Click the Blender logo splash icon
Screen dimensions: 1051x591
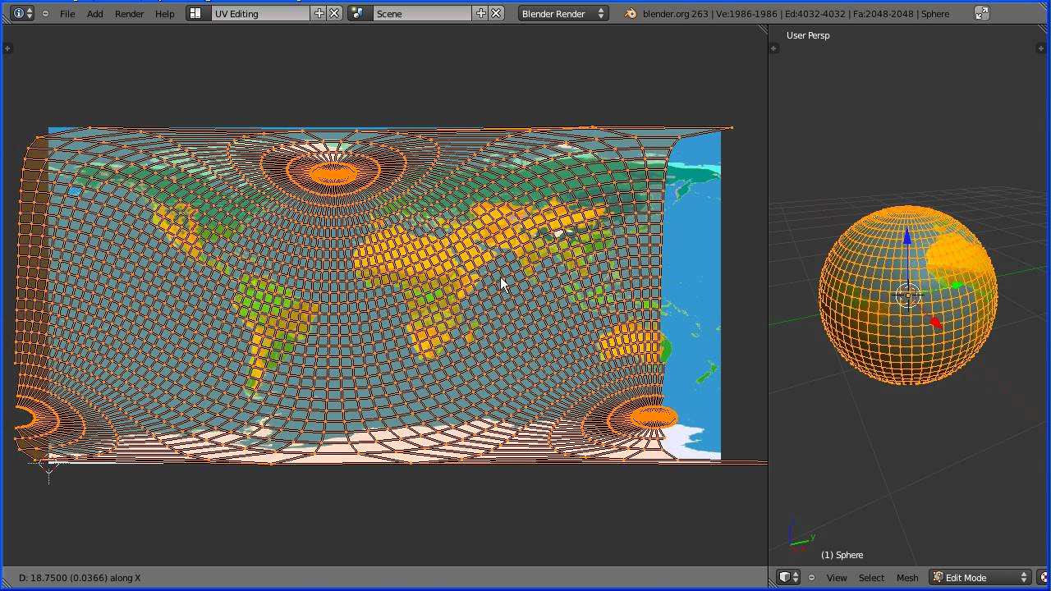click(x=631, y=13)
